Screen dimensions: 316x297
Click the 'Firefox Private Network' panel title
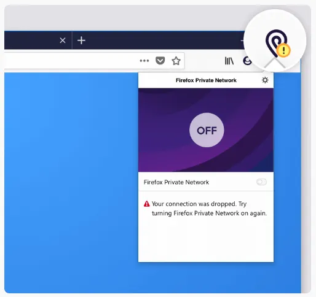coord(206,80)
